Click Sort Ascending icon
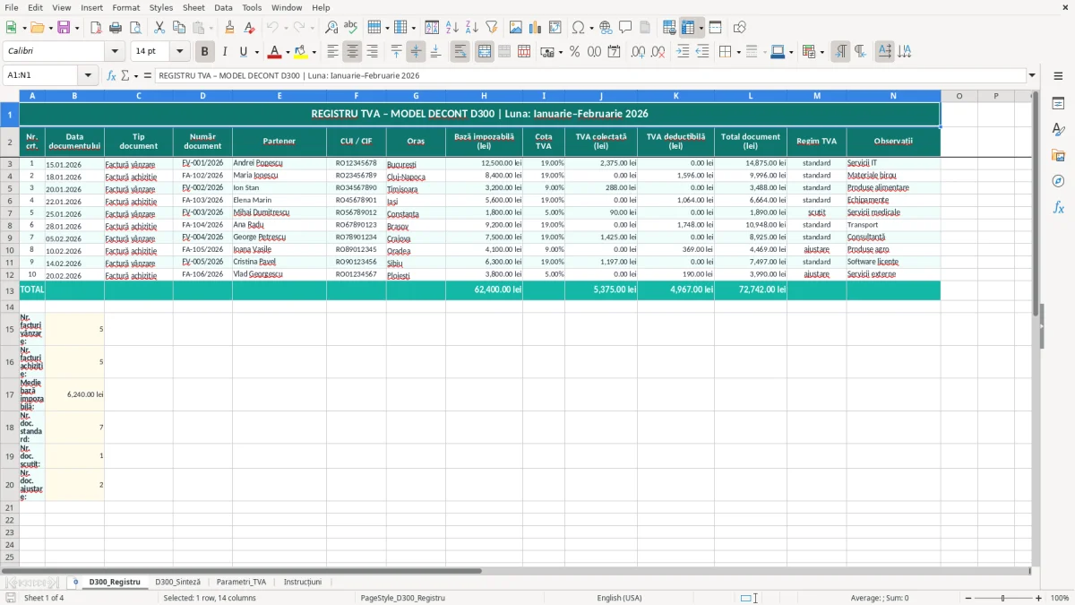 (x=452, y=28)
